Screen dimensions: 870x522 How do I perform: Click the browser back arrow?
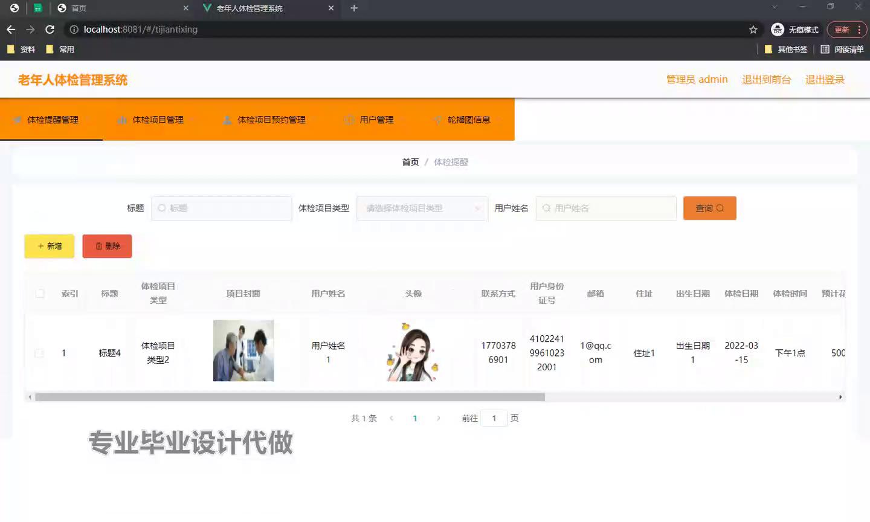(x=11, y=30)
